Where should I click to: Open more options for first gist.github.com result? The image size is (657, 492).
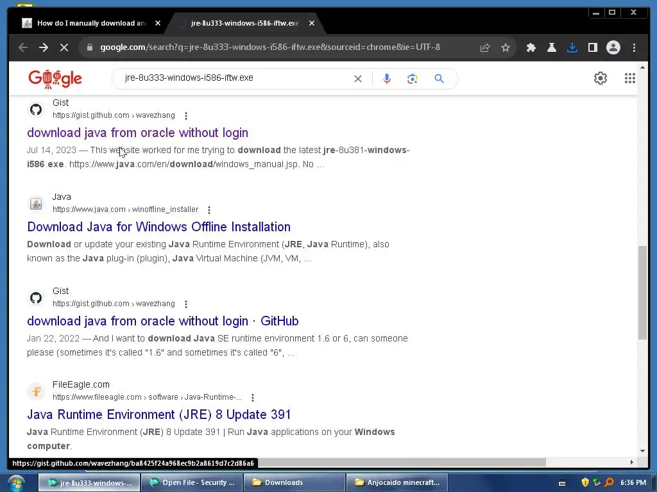pyautogui.click(x=186, y=116)
